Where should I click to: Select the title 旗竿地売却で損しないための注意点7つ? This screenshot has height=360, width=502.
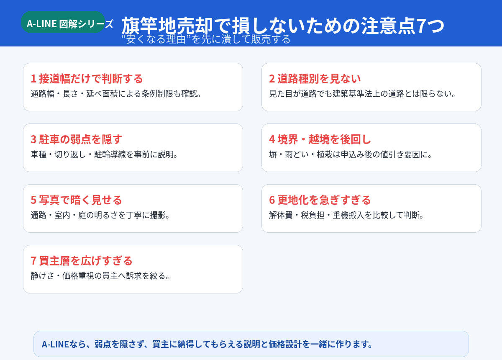[283, 26]
